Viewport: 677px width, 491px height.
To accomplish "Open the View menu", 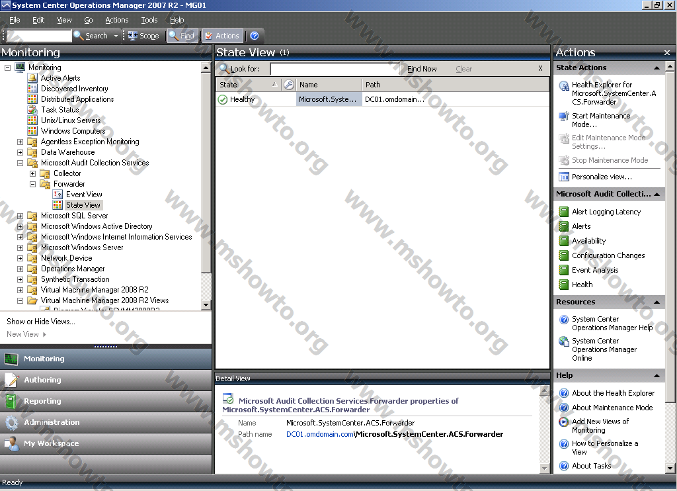I will click(x=64, y=20).
